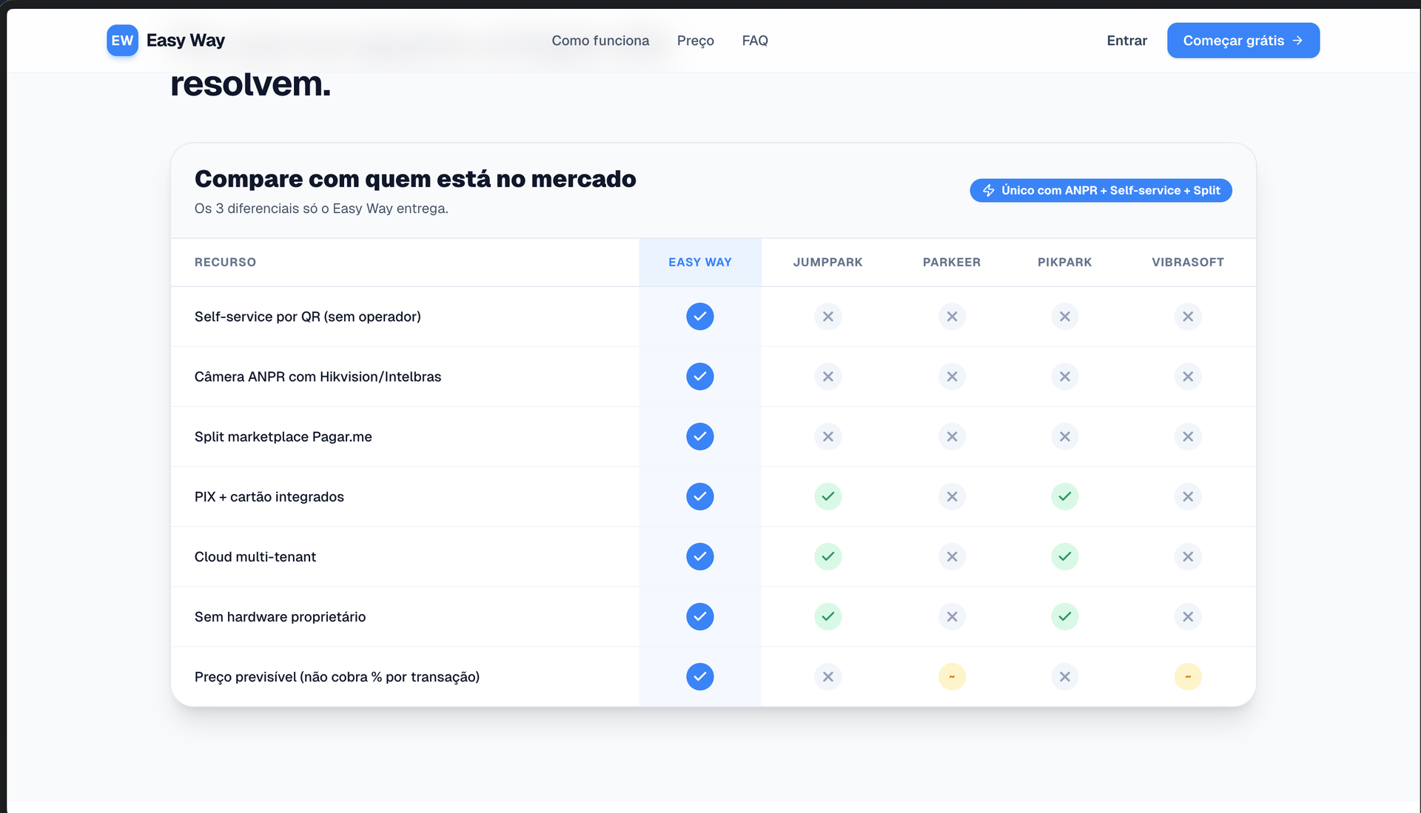Click the Parkeer yellow partial icon for Preço previsível
The image size is (1421, 813).
952,677
